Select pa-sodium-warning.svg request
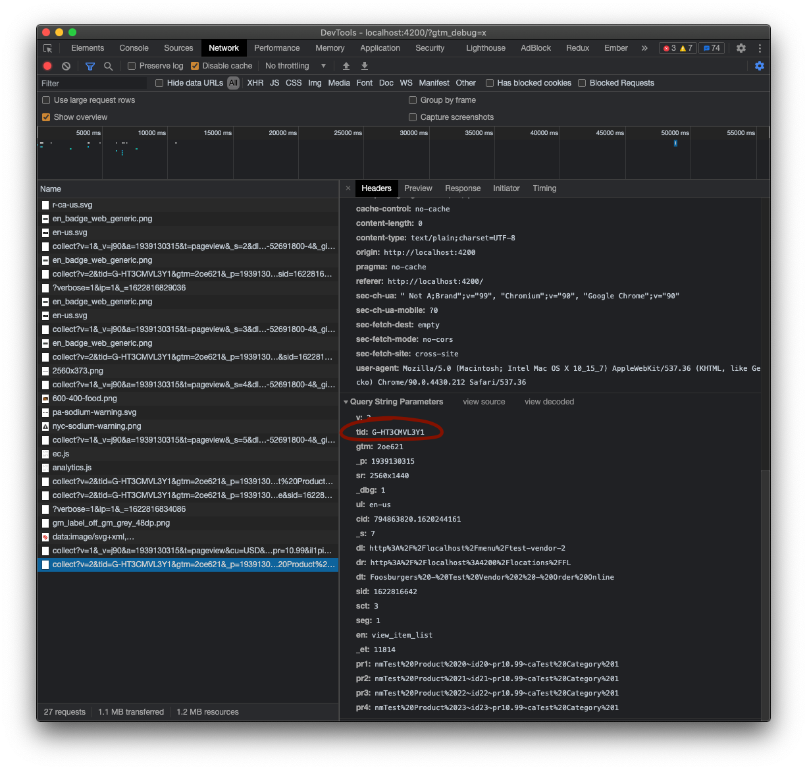The width and height of the screenshot is (807, 770). (x=188, y=412)
